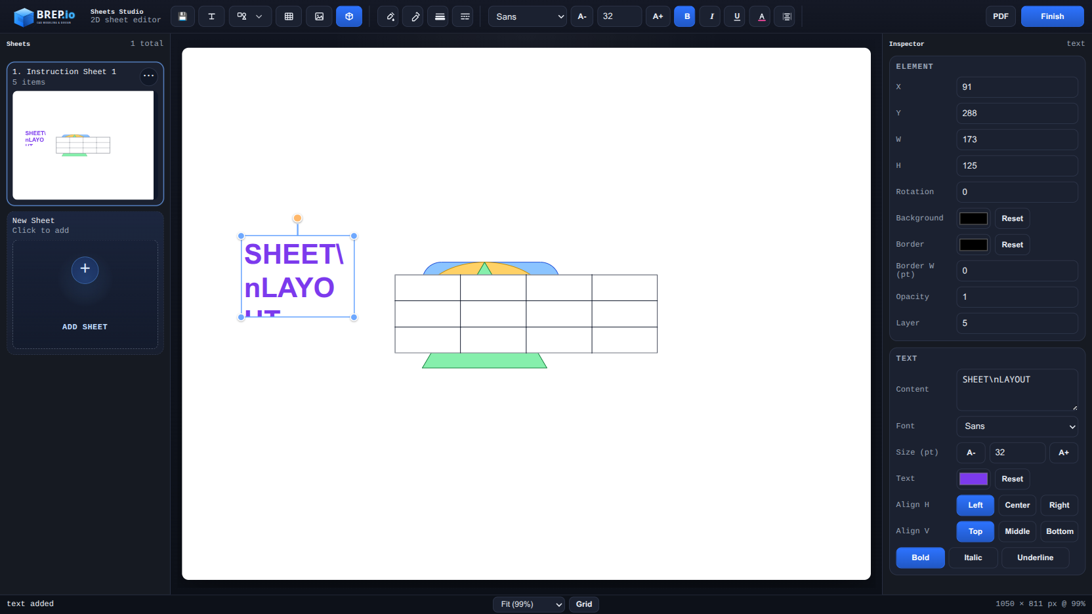The image size is (1092, 614).
Task: Select the text tool icon
Action: click(211, 16)
